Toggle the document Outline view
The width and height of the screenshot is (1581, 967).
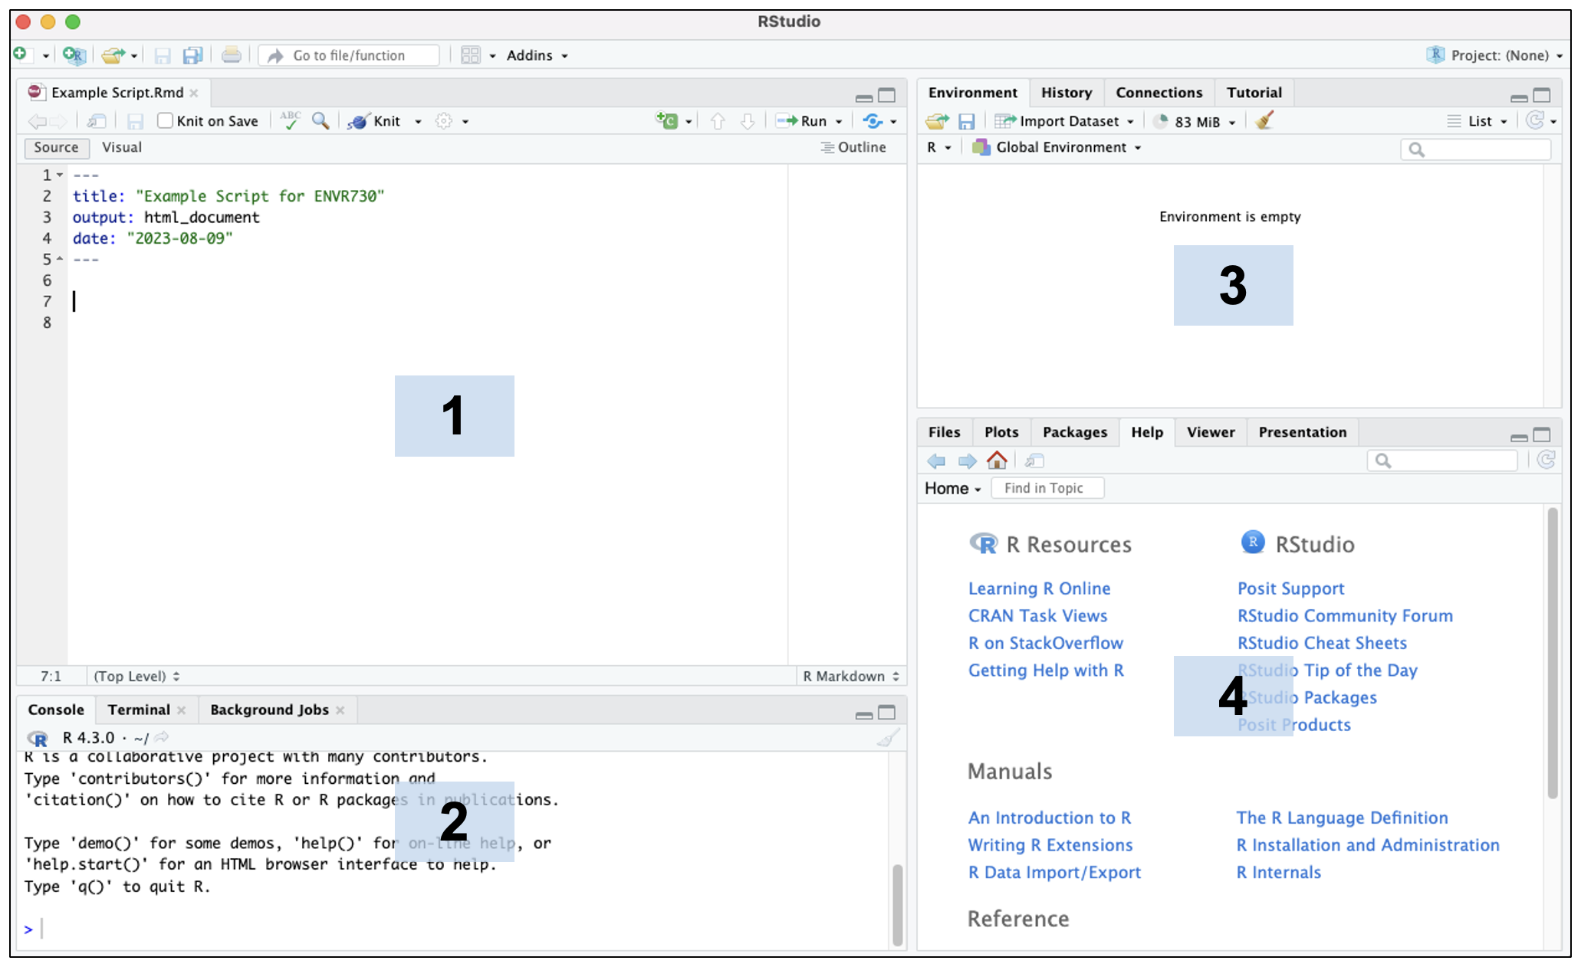pos(853,147)
